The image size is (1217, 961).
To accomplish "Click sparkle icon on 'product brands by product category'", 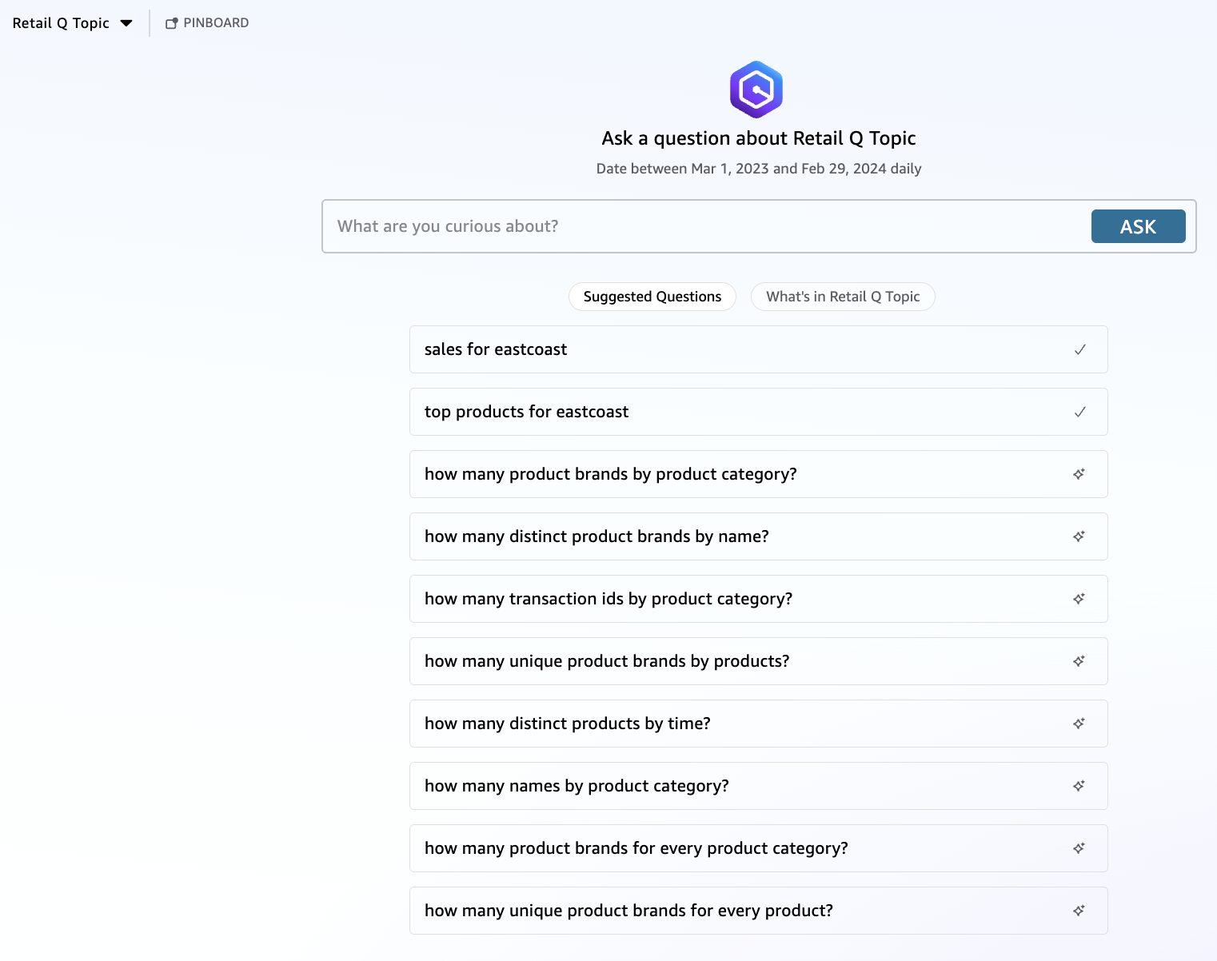I will point(1079,474).
